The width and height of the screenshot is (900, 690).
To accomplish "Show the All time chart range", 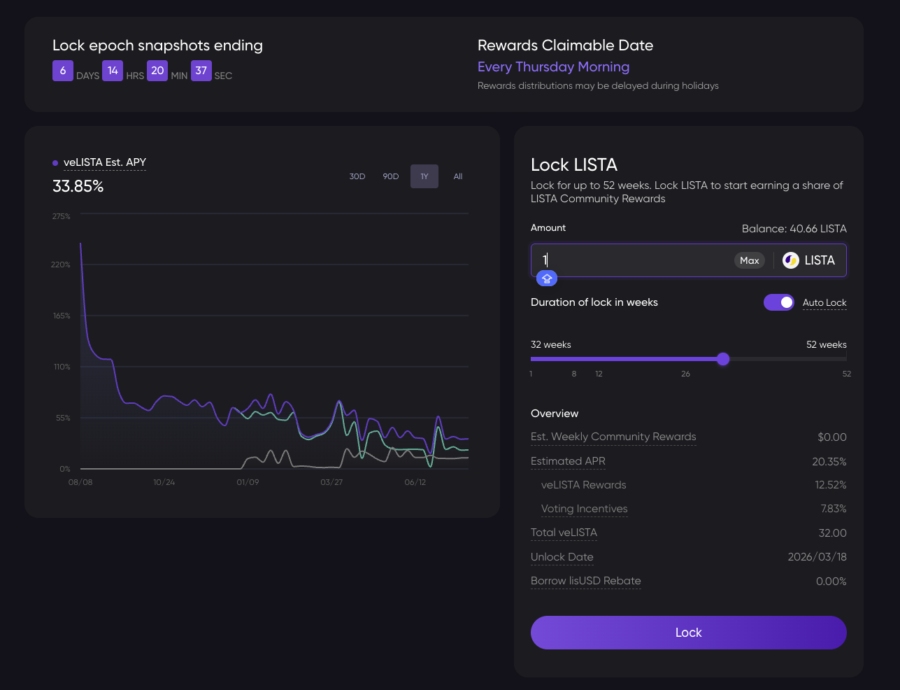I will pos(458,176).
